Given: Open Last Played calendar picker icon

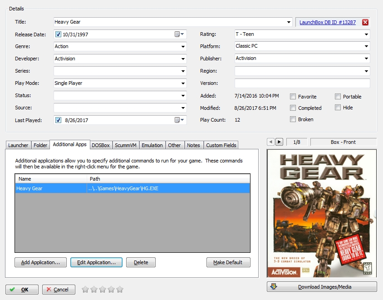Looking at the screenshot, I should 179,120.
